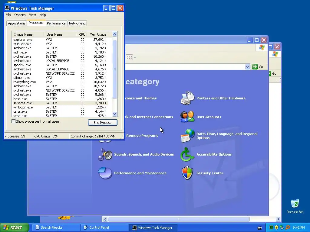Open the File menu in Task Manager
The image size is (310, 232).
[x=8, y=15]
